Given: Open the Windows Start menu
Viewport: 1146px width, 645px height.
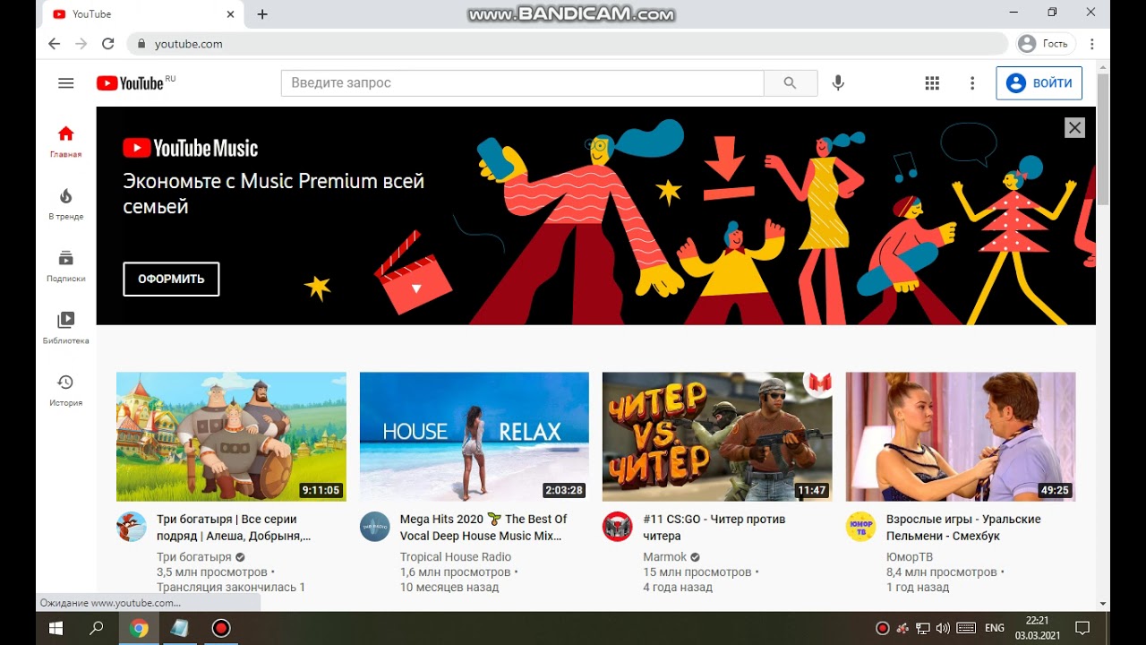Looking at the screenshot, I should pyautogui.click(x=55, y=628).
